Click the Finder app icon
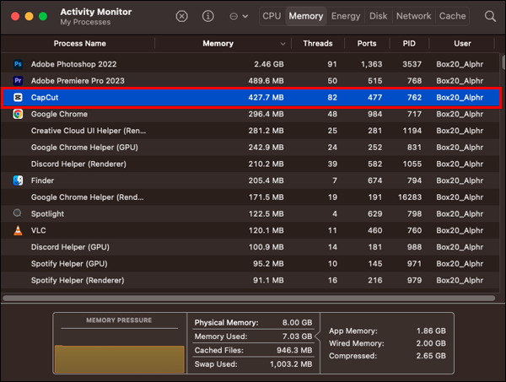 pyautogui.click(x=18, y=180)
